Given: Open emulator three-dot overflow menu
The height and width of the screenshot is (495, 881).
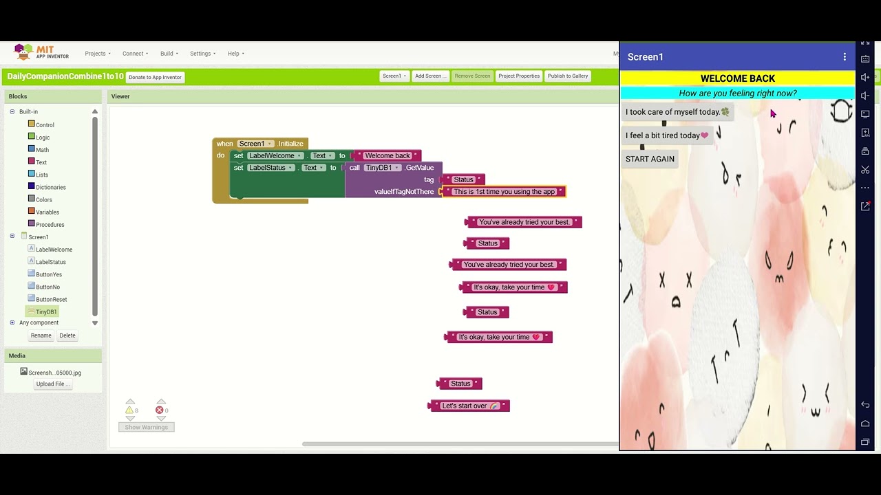Looking at the screenshot, I should coord(845,57).
